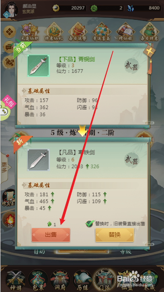Image resolution: width=164 pixels, height=292 pixels.
Task: Click the 替换 replace button
Action: (x=115, y=235)
